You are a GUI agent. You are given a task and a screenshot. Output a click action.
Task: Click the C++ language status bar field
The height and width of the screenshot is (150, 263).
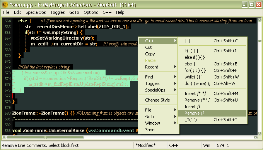pyautogui.click(x=173, y=145)
